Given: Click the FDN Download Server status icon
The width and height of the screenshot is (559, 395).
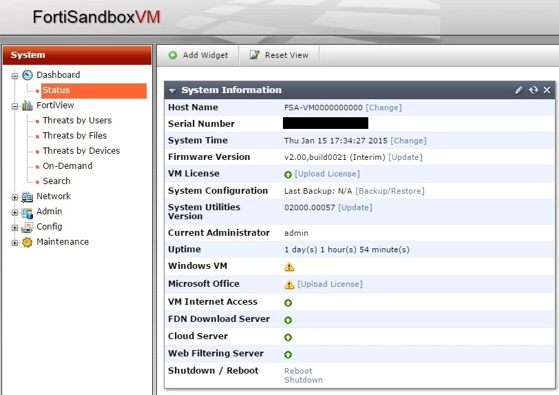Looking at the screenshot, I should pyautogui.click(x=288, y=321).
